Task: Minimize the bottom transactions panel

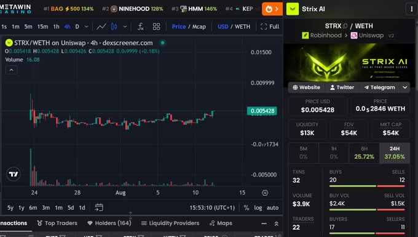Action: 264,223
